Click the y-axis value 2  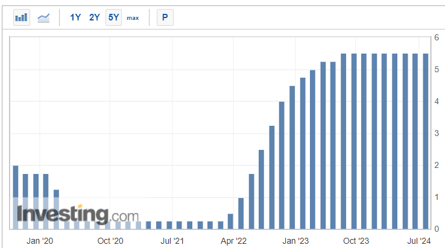[437, 166]
